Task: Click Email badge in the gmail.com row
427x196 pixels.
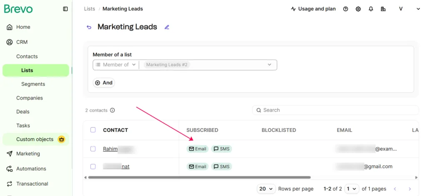Action: 197,167
